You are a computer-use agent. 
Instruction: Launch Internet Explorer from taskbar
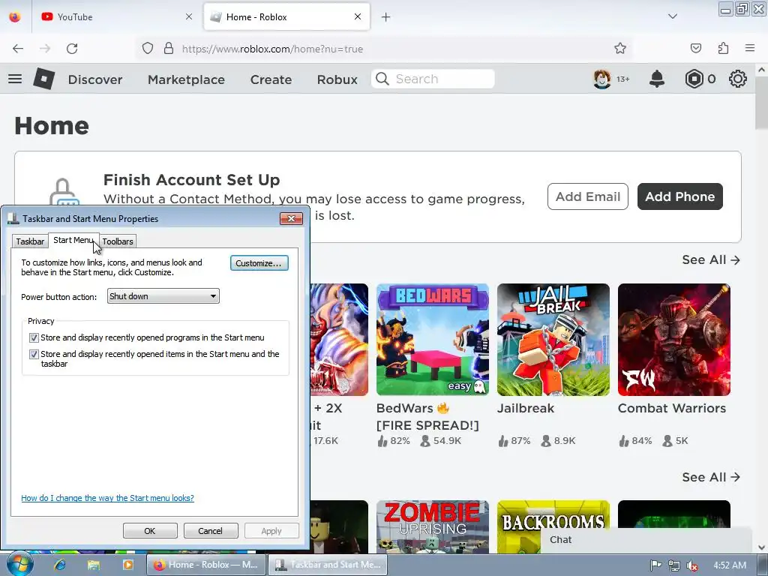point(60,565)
